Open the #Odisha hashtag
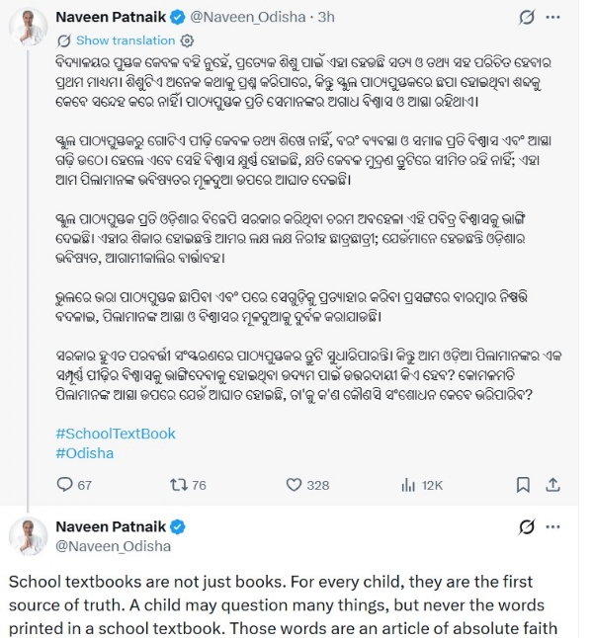This screenshot has width=593, height=638. point(85,453)
